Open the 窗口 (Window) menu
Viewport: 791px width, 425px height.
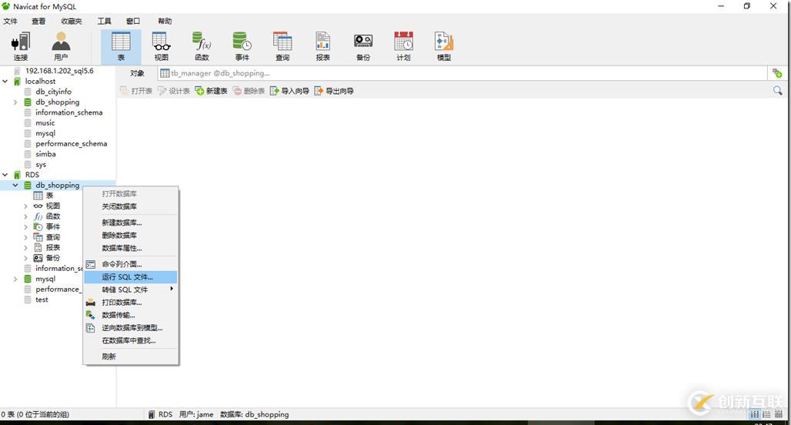133,22
